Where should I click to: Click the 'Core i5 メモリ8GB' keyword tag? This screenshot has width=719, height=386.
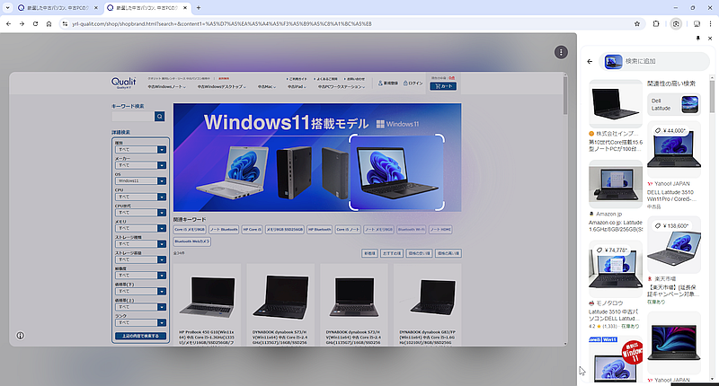(x=190, y=230)
